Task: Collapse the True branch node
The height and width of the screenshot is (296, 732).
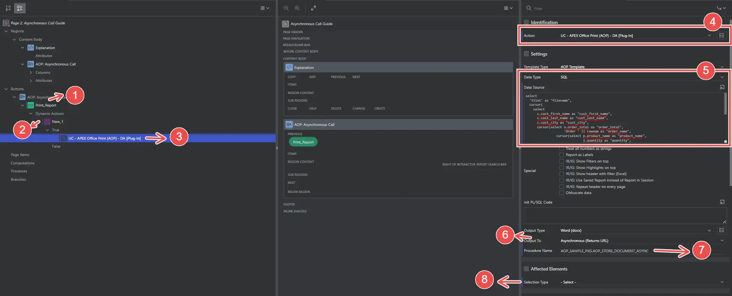Action: [47, 130]
